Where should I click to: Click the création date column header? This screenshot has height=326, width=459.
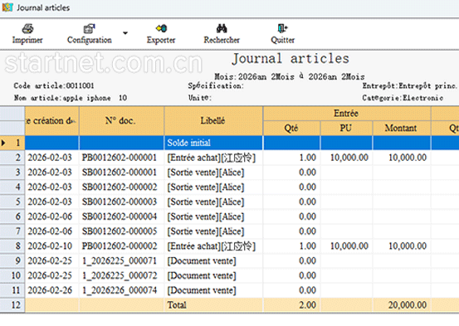click(51, 120)
